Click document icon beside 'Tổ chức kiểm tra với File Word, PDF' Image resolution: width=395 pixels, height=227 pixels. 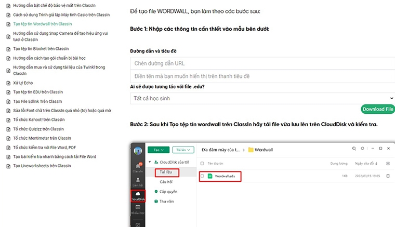[x=8, y=148]
